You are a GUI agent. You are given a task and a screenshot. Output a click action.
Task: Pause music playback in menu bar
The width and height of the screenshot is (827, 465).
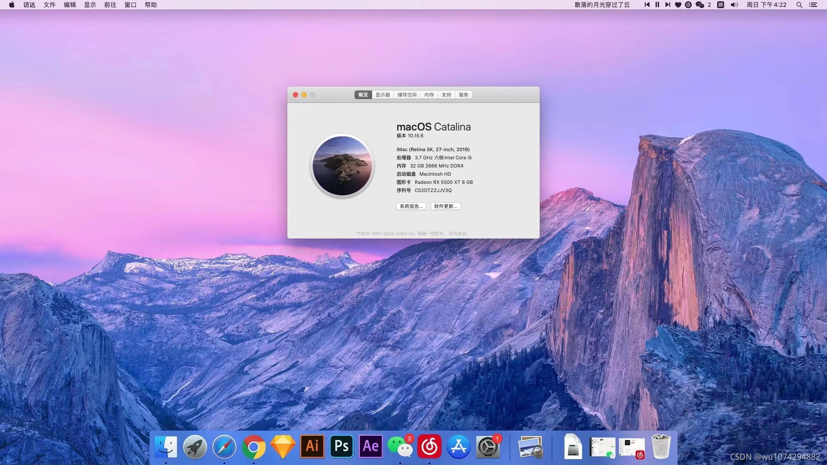click(x=657, y=5)
